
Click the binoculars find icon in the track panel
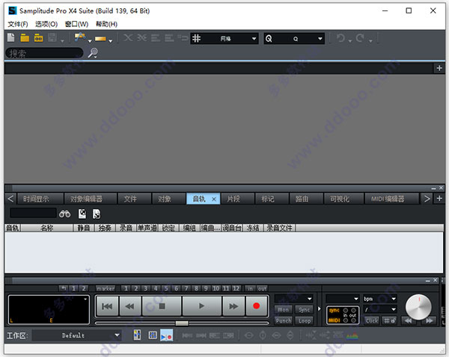tap(64, 214)
